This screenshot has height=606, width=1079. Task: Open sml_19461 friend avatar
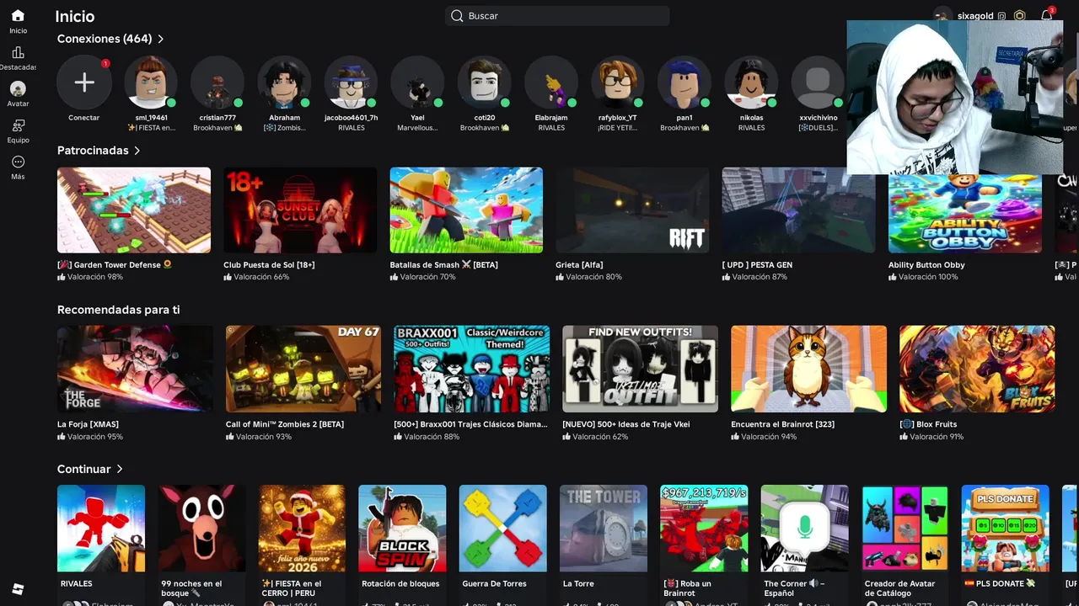click(x=151, y=82)
